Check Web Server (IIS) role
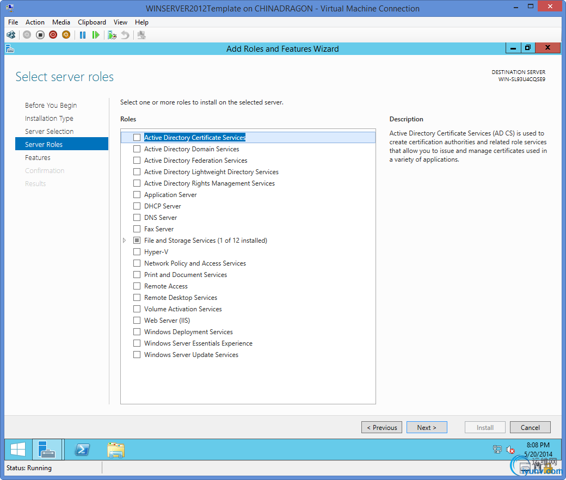The image size is (566, 480). pyautogui.click(x=137, y=320)
